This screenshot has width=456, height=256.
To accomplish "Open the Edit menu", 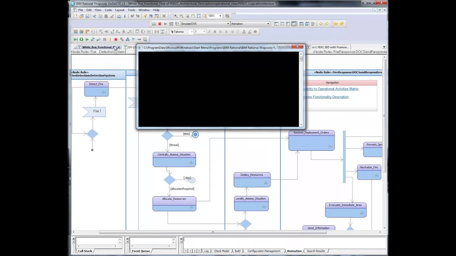I will (89, 10).
